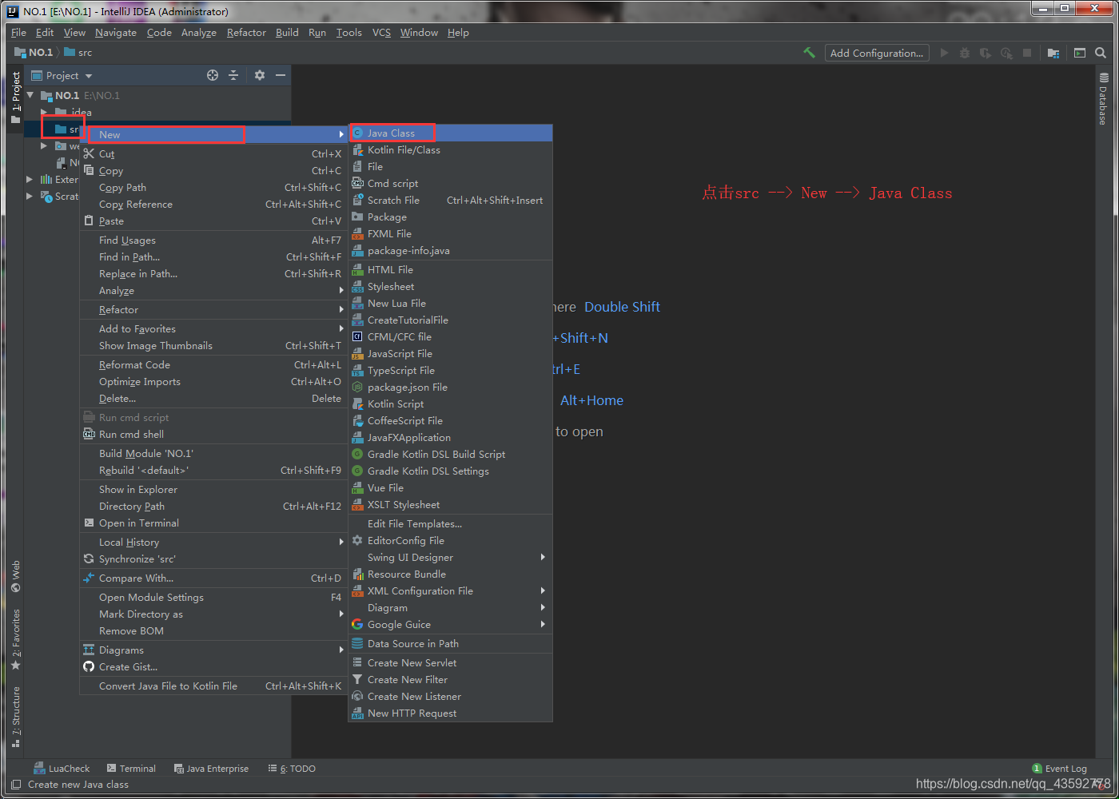Image resolution: width=1119 pixels, height=799 pixels.
Task: Expand the Scratches tree node
Action: [x=30, y=197]
